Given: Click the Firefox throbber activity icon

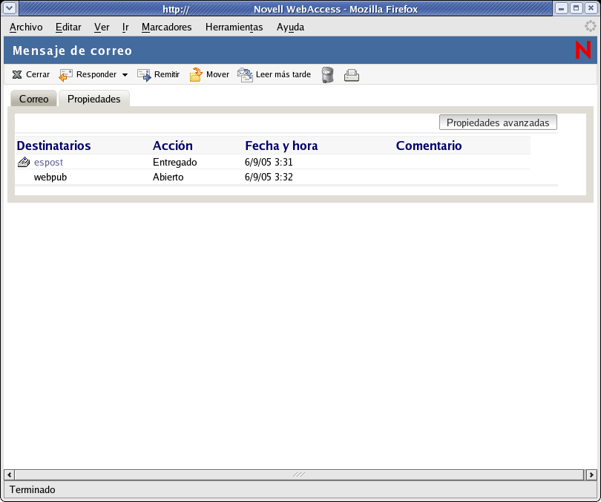Looking at the screenshot, I should [591, 26].
